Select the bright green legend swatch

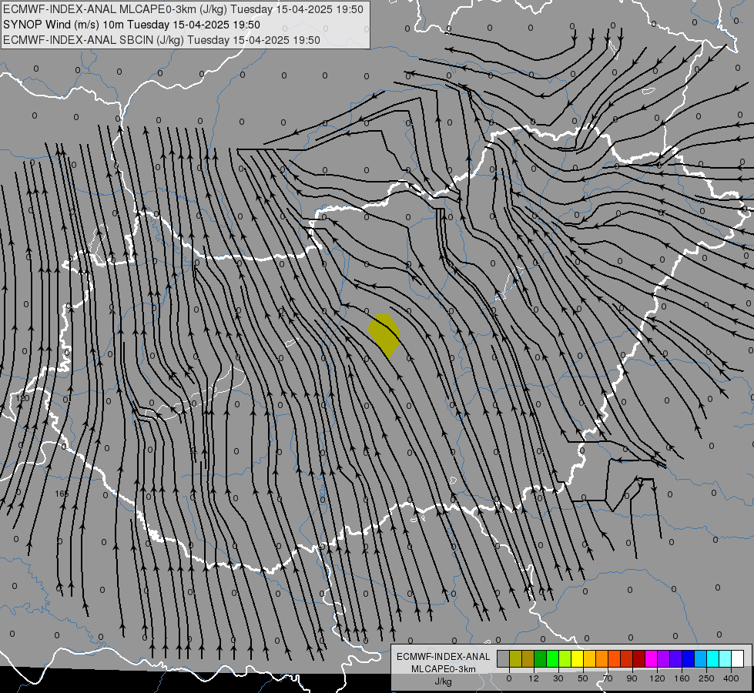click(x=552, y=658)
